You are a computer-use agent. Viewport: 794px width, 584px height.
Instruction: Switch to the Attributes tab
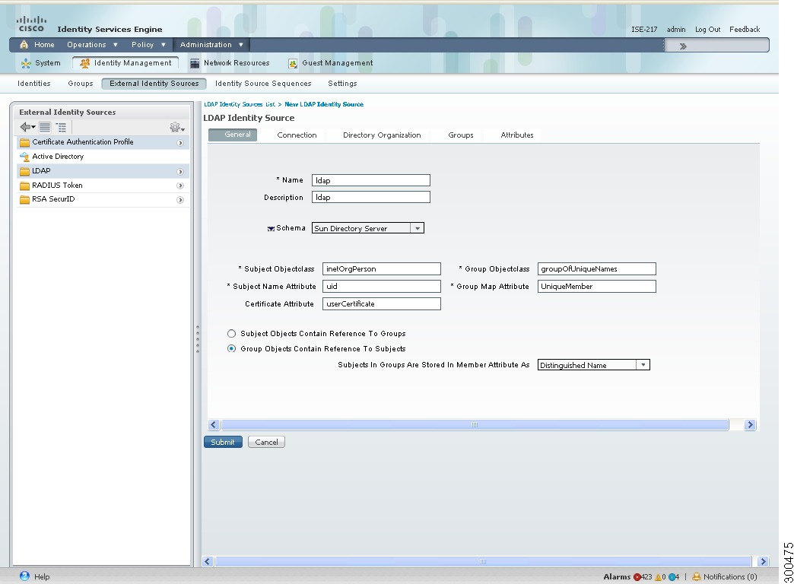point(517,135)
